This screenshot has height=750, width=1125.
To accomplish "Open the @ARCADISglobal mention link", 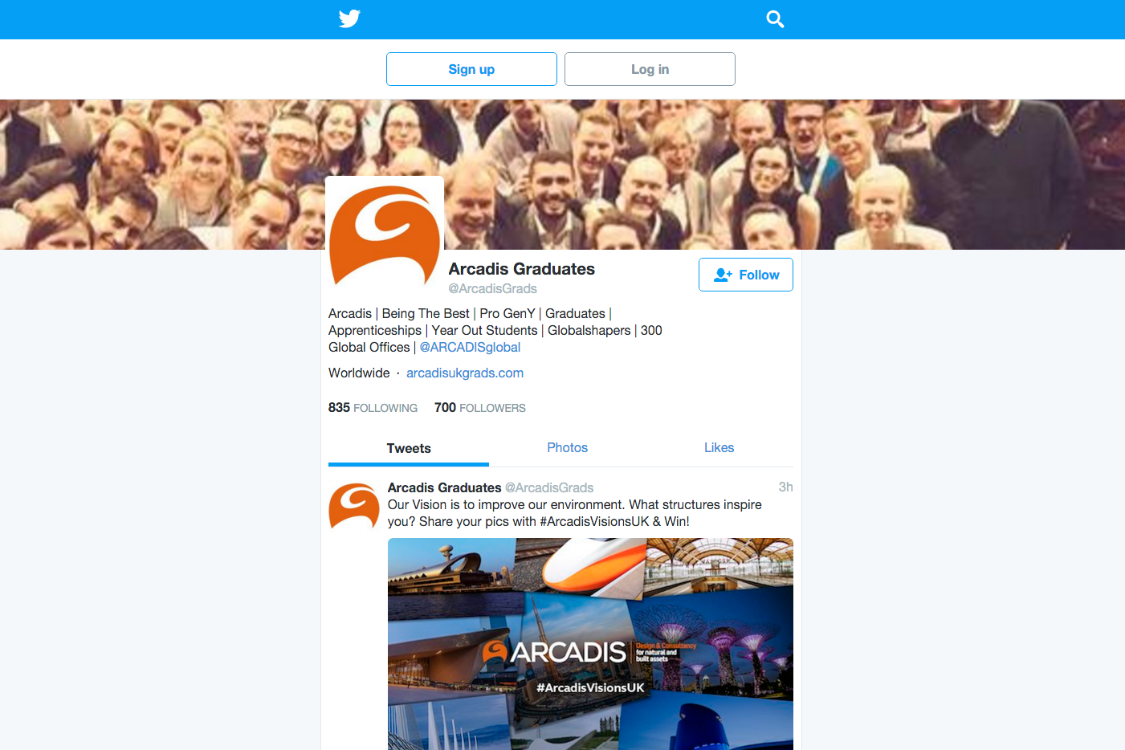I will (470, 347).
